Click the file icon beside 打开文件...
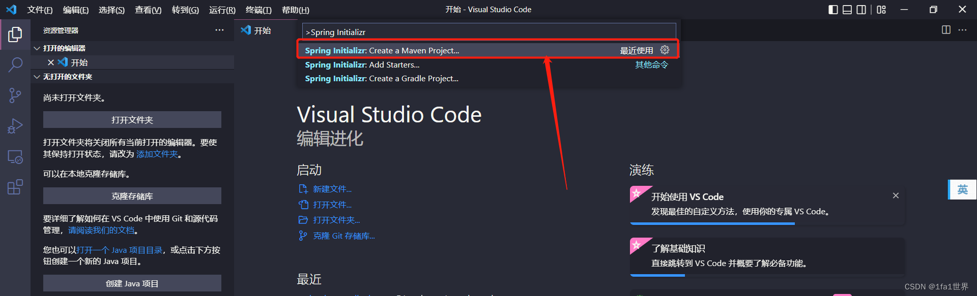 coord(303,205)
